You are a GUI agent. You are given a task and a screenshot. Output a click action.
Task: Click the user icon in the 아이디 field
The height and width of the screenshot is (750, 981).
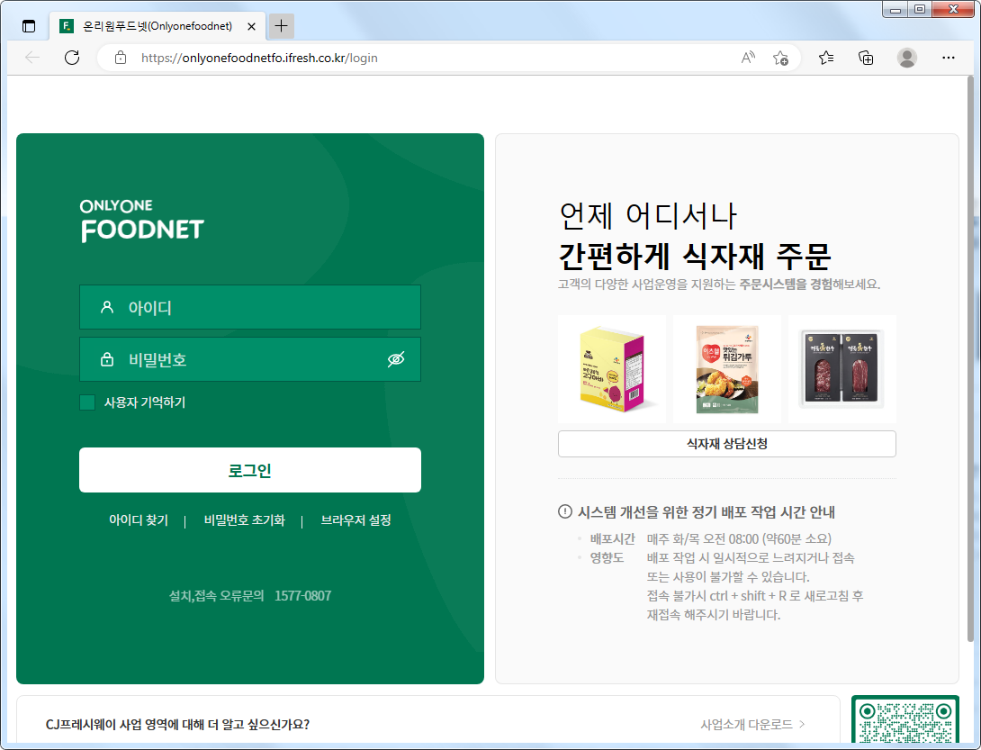click(107, 307)
